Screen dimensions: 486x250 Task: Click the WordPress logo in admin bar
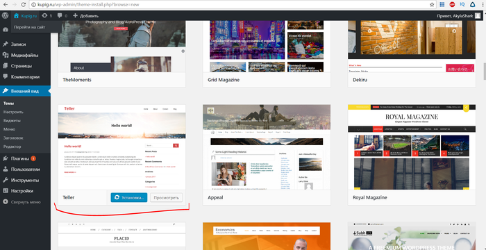coord(5,15)
